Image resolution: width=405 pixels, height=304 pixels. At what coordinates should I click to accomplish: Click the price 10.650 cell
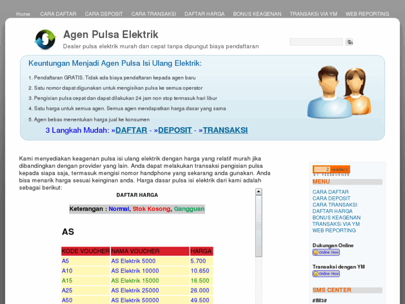click(202, 271)
